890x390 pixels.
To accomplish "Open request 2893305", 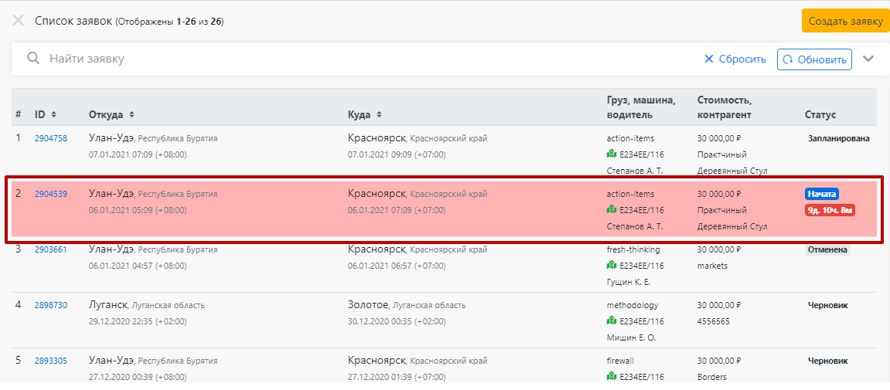I will click(50, 361).
